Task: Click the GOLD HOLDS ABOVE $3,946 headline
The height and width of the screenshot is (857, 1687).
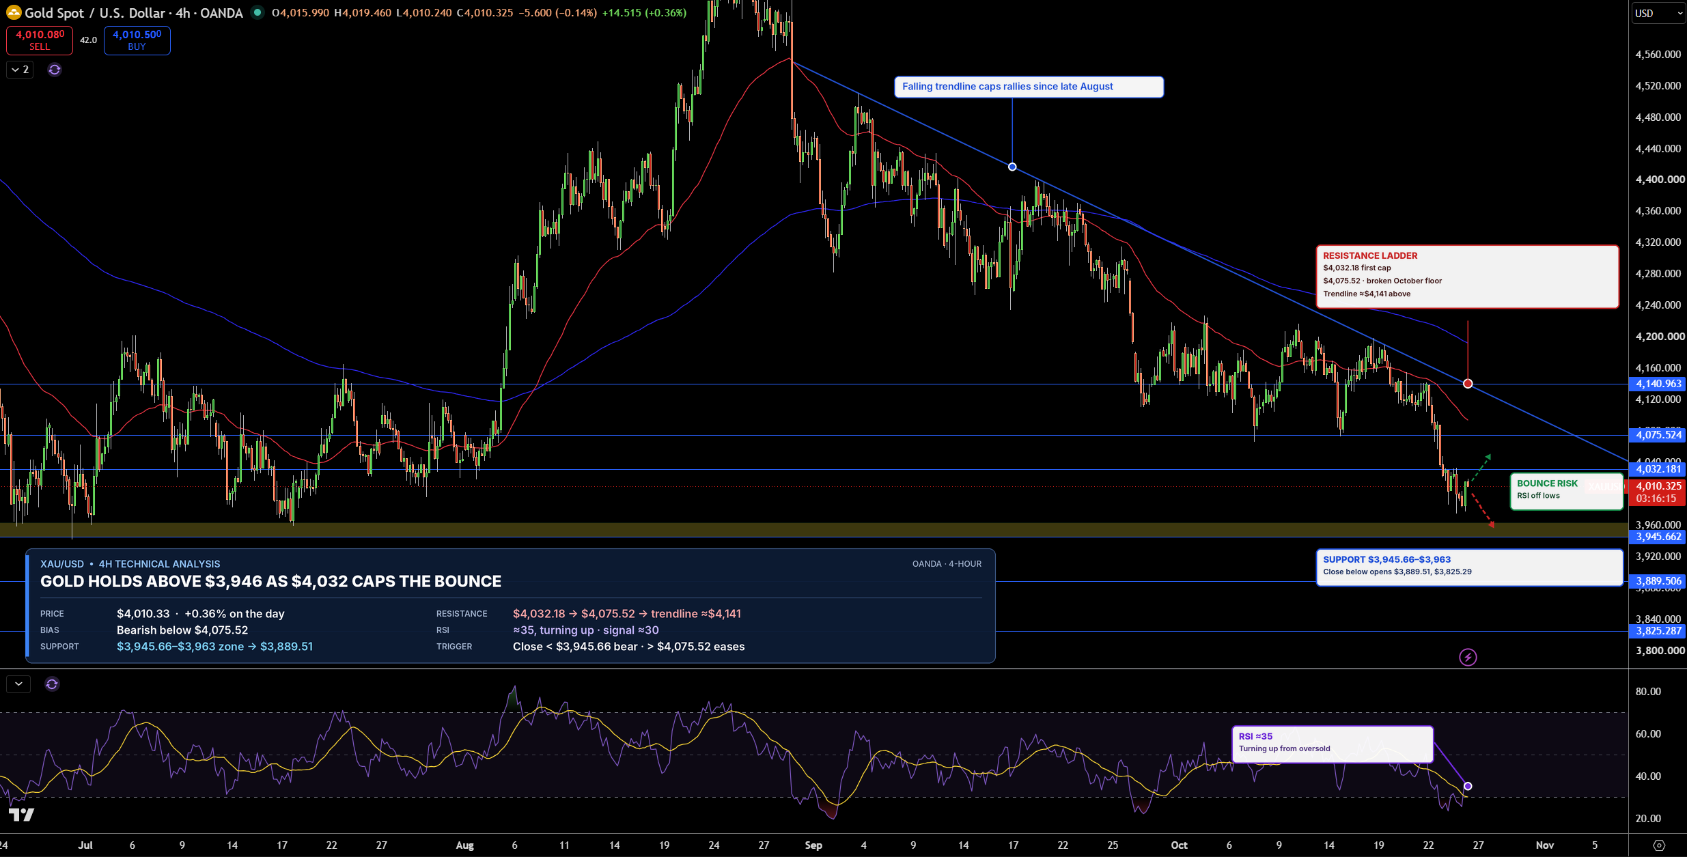Action: pos(270,581)
